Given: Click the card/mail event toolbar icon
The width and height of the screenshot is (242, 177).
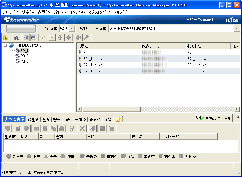Looking at the screenshot, I should pos(36,128).
